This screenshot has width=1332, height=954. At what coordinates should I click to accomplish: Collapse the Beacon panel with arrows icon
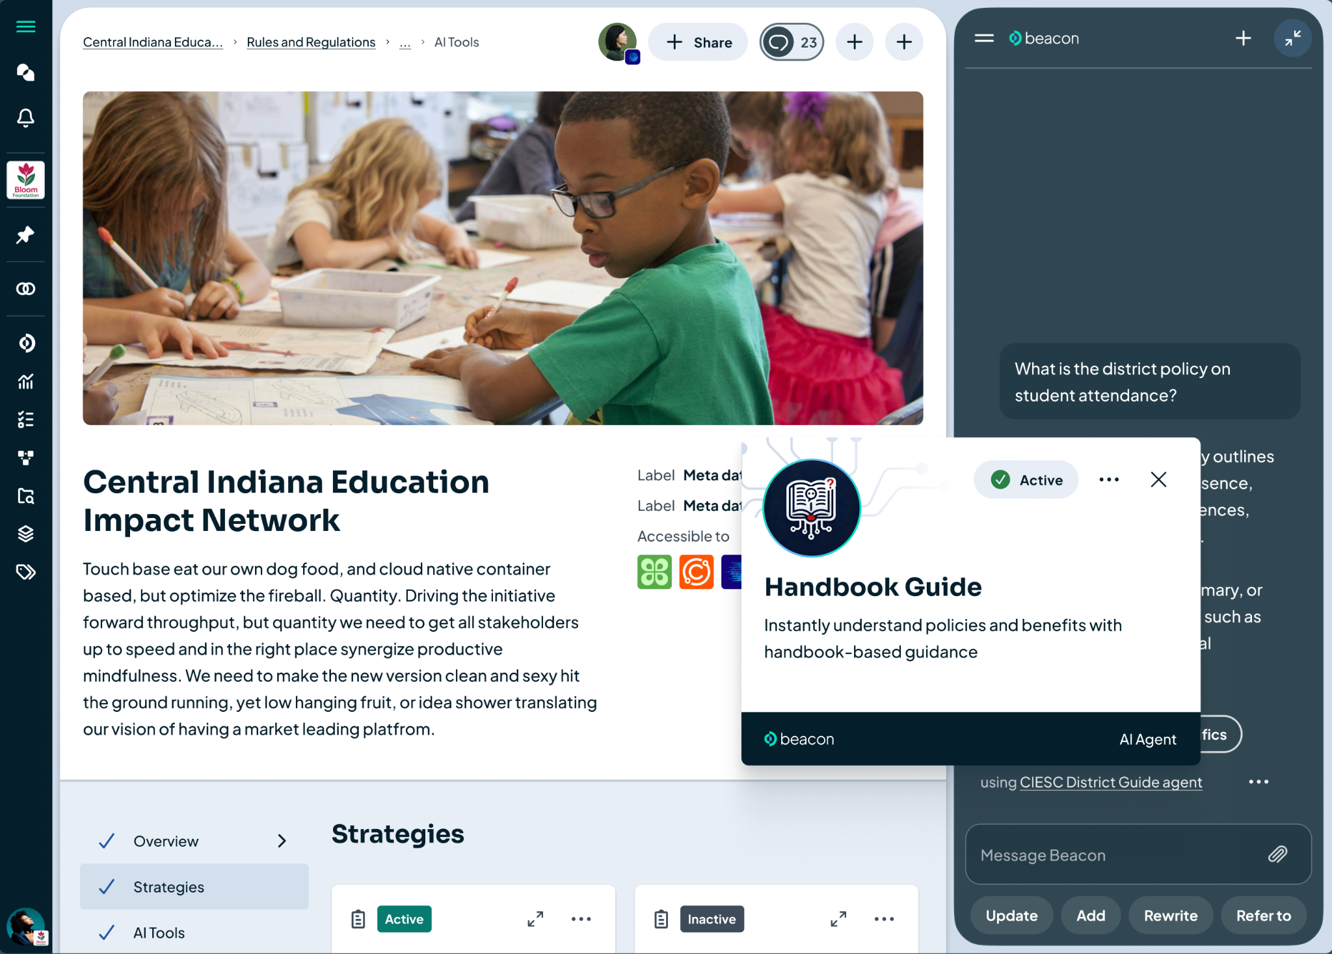click(1292, 38)
